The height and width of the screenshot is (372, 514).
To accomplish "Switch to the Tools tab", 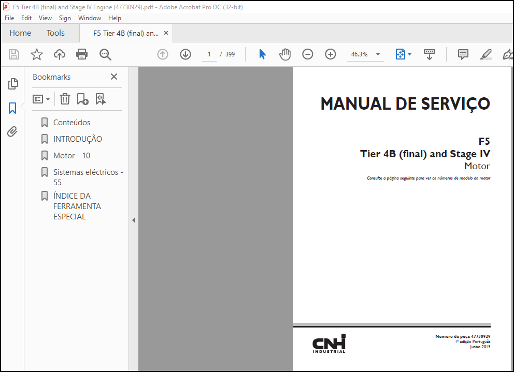I will point(55,33).
